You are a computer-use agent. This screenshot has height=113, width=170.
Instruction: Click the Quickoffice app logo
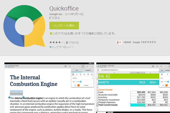(x=24, y=26)
